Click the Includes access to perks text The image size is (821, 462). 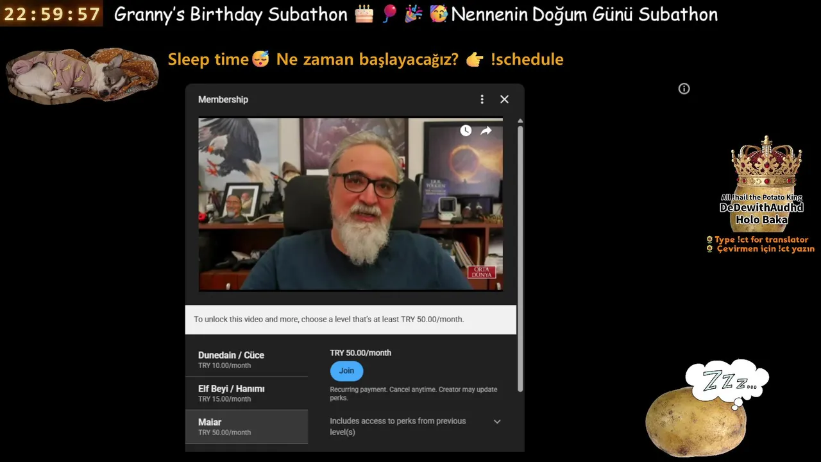398,427
